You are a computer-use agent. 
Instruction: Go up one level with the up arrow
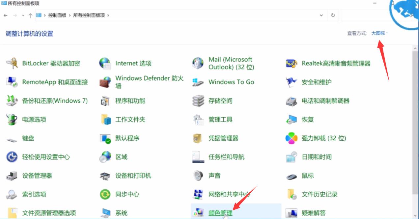pyautogui.click(x=30, y=15)
